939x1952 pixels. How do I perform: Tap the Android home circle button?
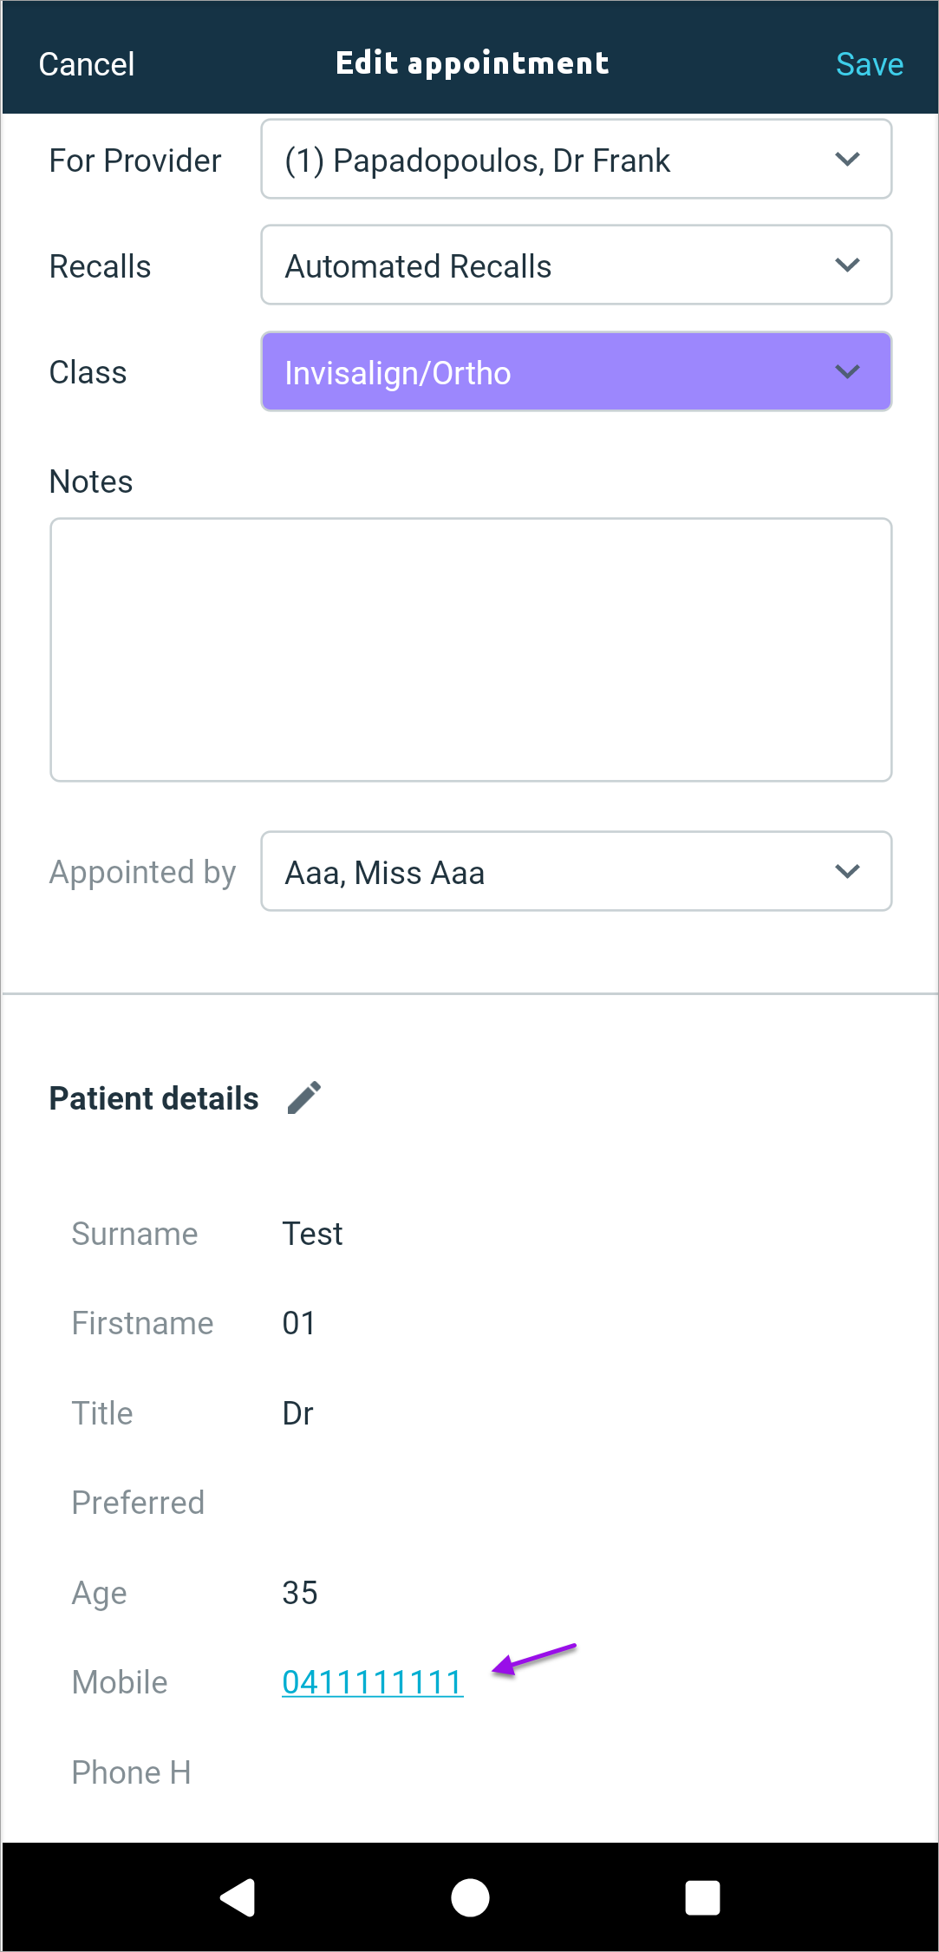470,1897
